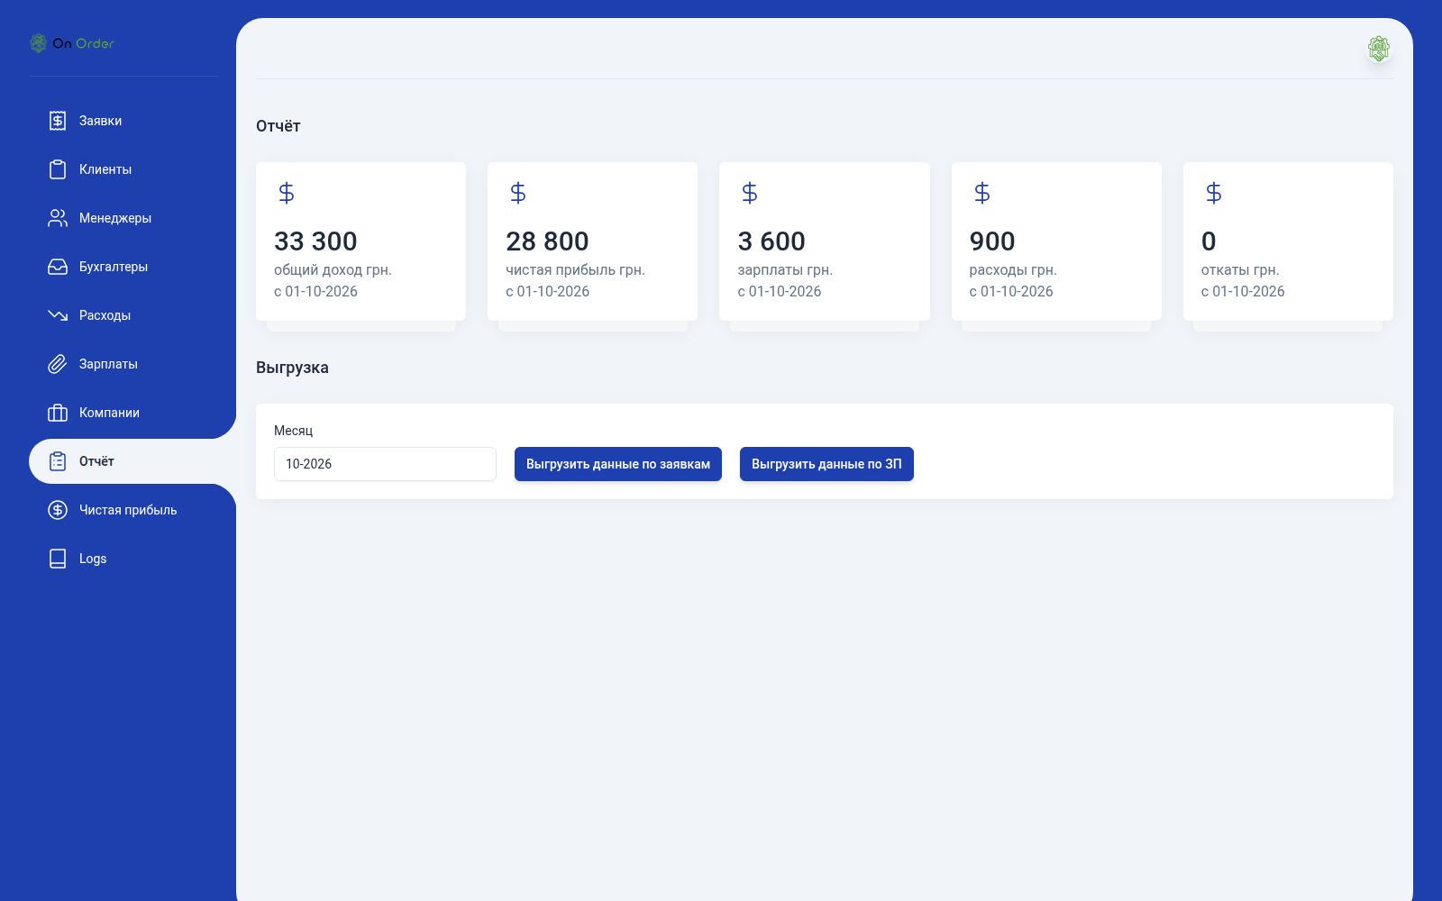Viewport: 1442px width, 901px height.
Task: Click dollar icon on откаты card
Action: [1214, 193]
